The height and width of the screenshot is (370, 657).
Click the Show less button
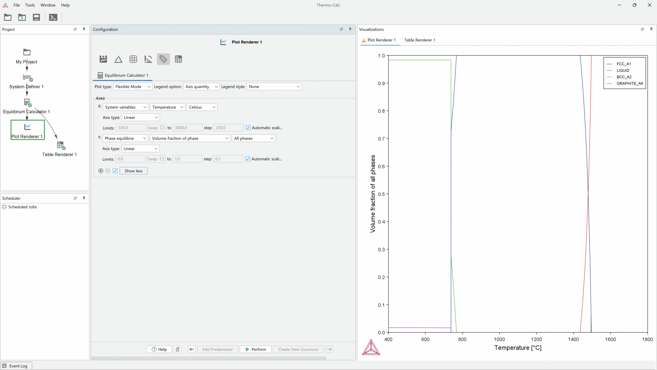[x=133, y=171]
